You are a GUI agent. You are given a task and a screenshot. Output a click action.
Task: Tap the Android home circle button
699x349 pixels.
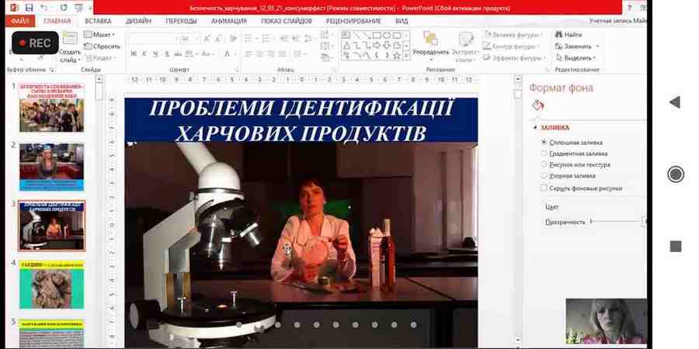point(675,174)
